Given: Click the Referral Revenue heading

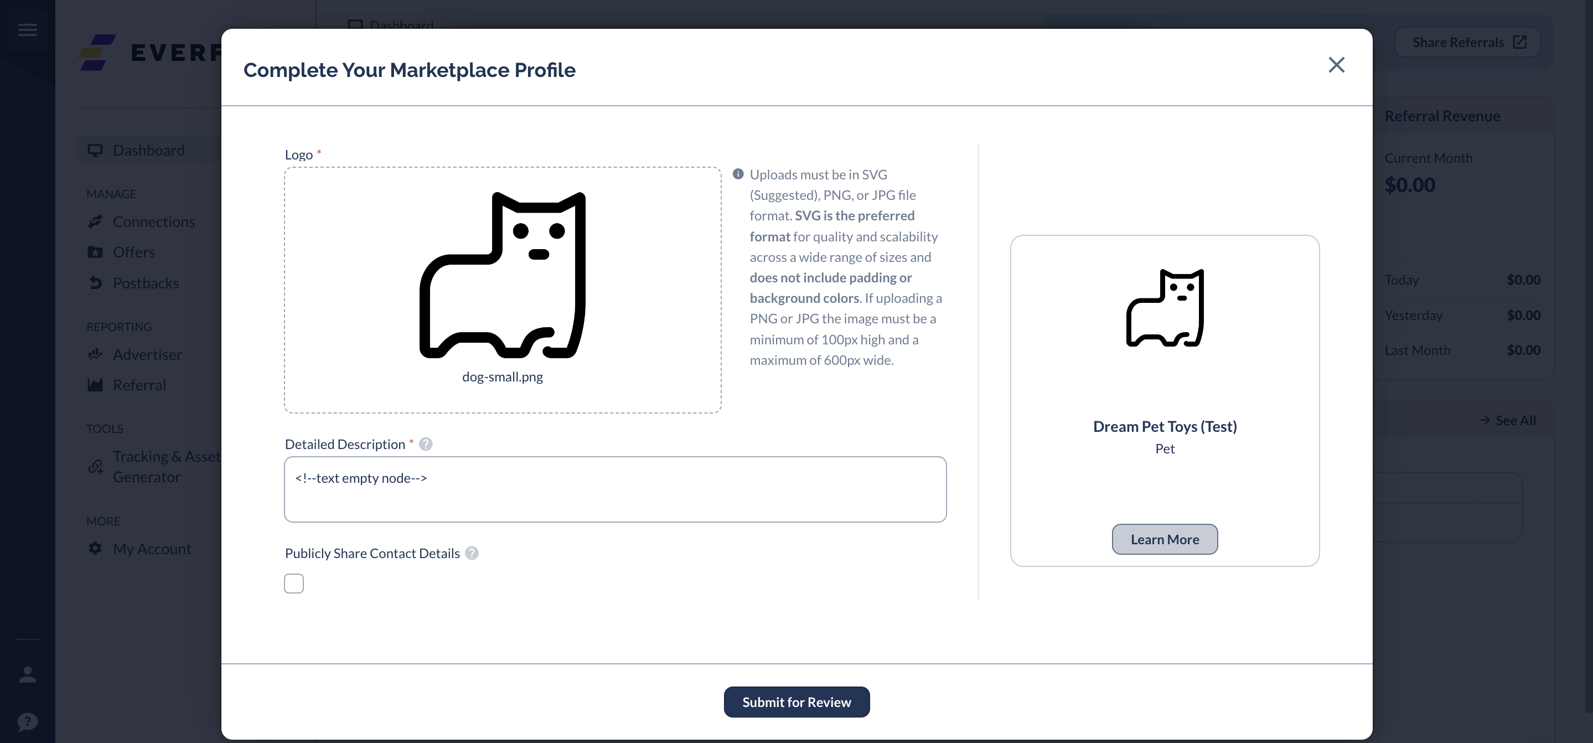Looking at the screenshot, I should [1442, 116].
